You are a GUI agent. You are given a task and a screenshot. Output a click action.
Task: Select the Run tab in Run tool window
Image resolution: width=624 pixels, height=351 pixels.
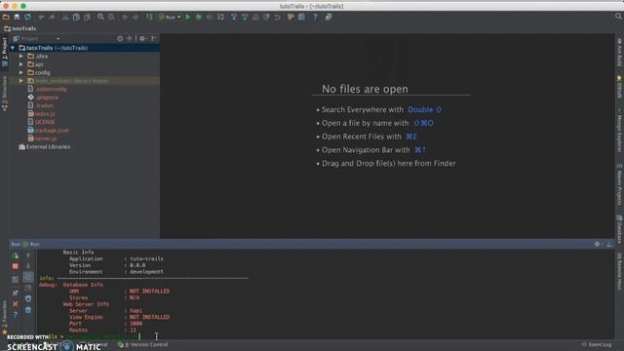tap(31, 244)
